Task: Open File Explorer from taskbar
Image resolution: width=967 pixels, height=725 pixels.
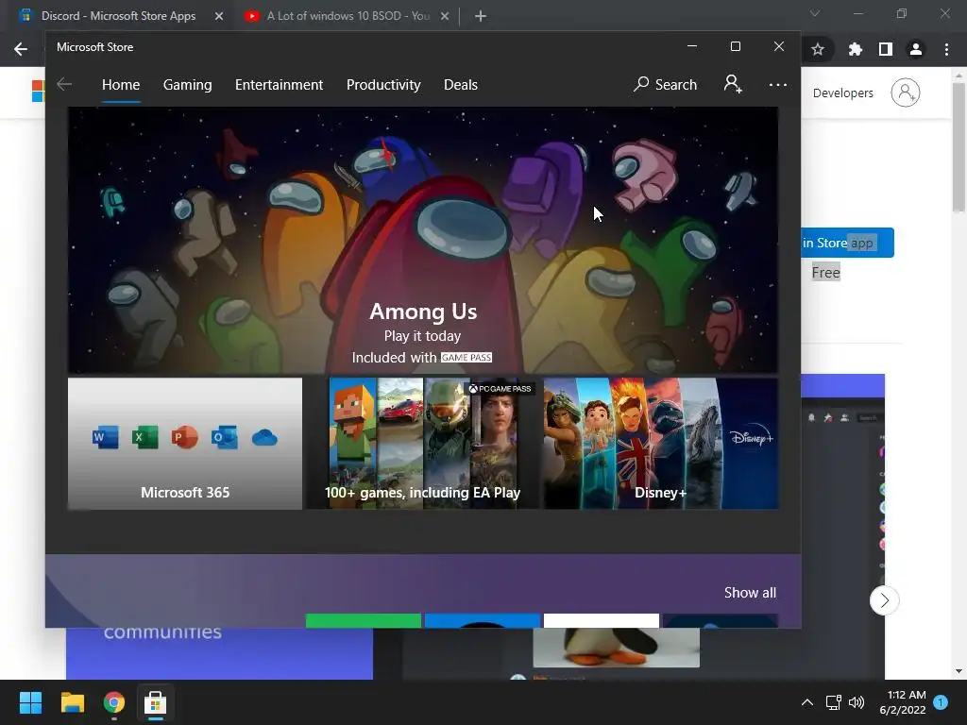Action: [72, 702]
